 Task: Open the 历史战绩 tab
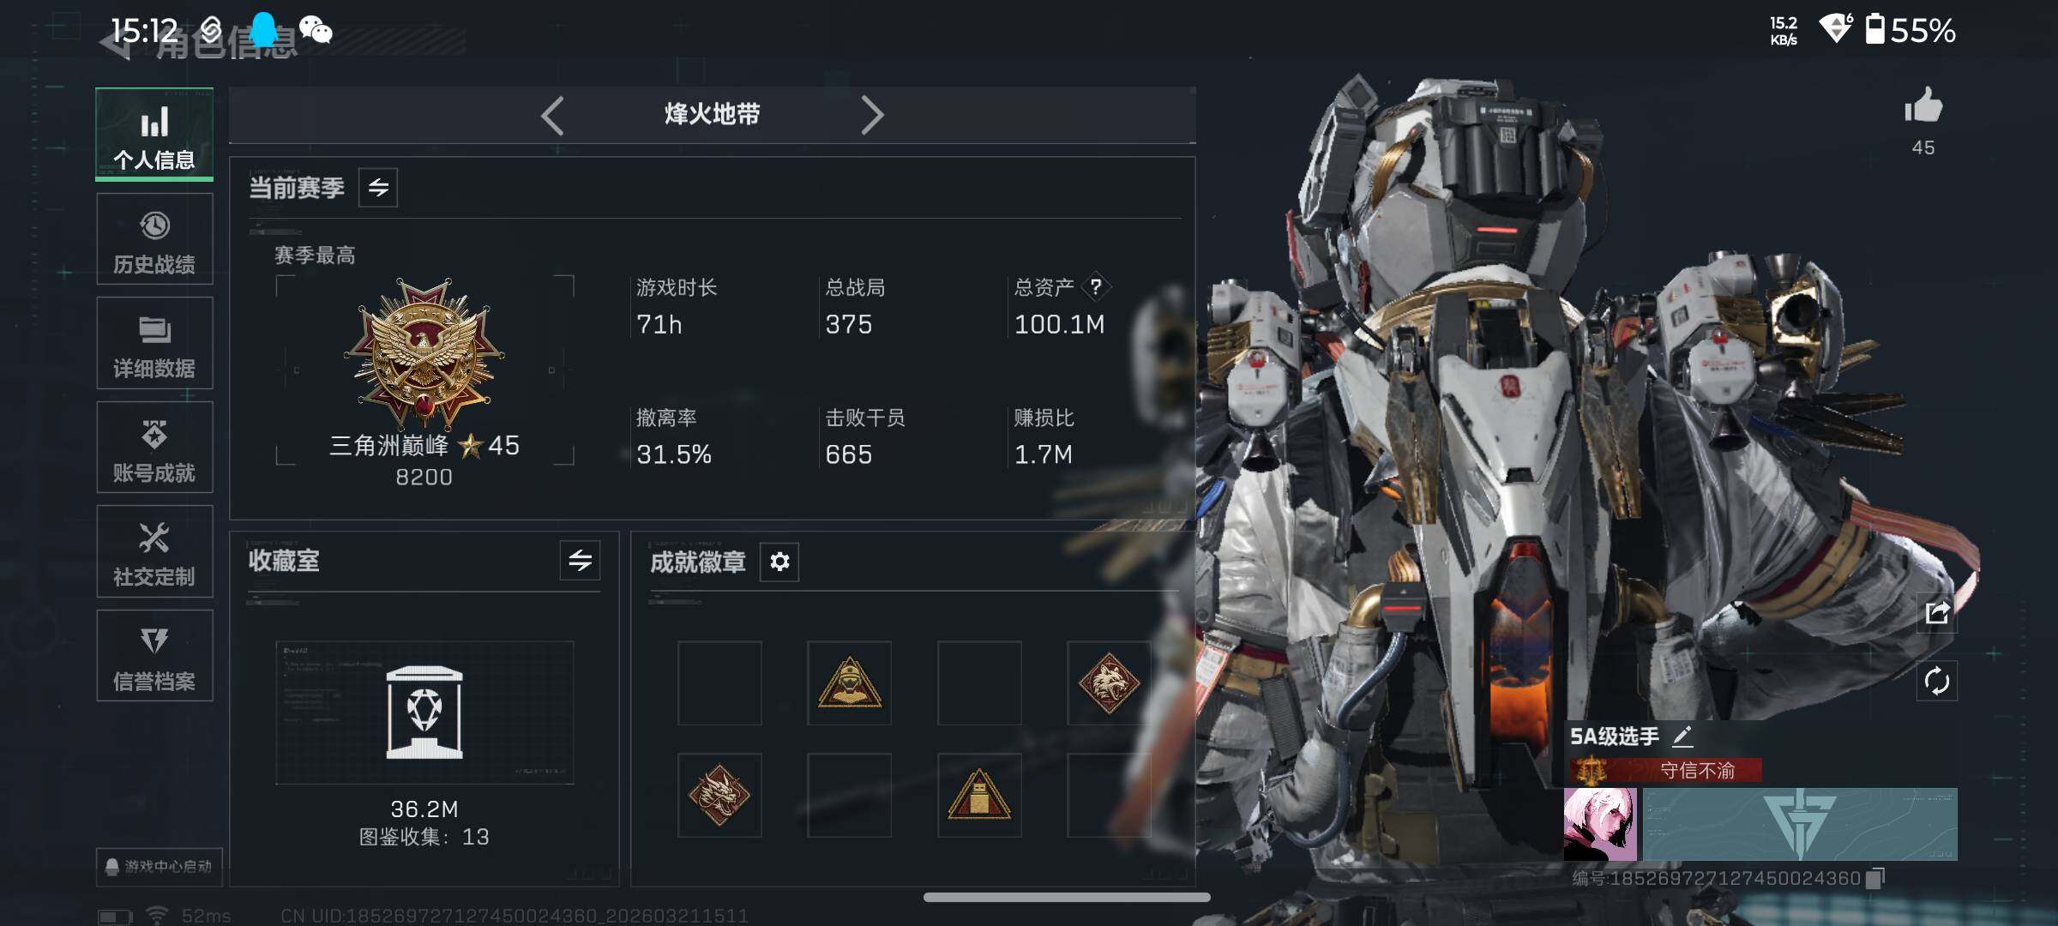154,239
